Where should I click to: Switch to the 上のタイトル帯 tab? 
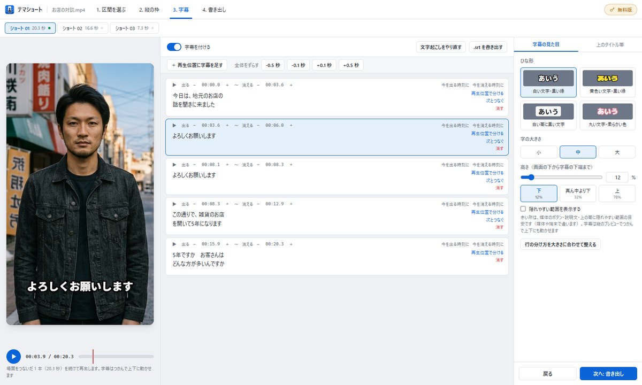pyautogui.click(x=610, y=44)
